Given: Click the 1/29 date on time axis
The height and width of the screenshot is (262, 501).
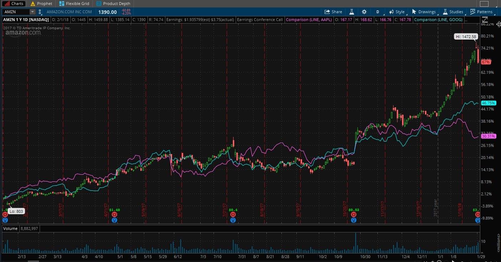Looking at the screenshot, I should pos(480,257).
